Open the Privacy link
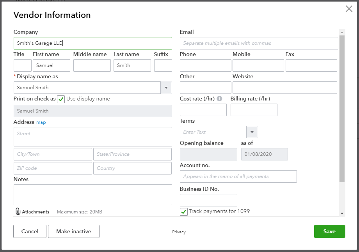 [x=179, y=232]
